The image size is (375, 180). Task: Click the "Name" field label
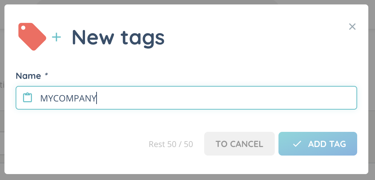pos(28,76)
